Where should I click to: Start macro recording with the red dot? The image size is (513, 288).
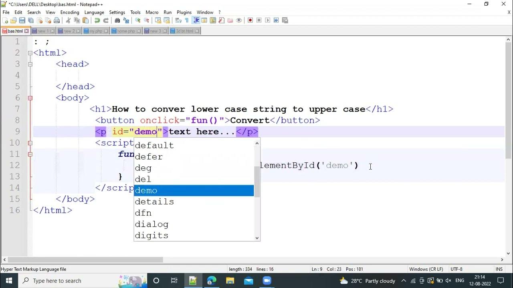pyautogui.click(x=250, y=20)
